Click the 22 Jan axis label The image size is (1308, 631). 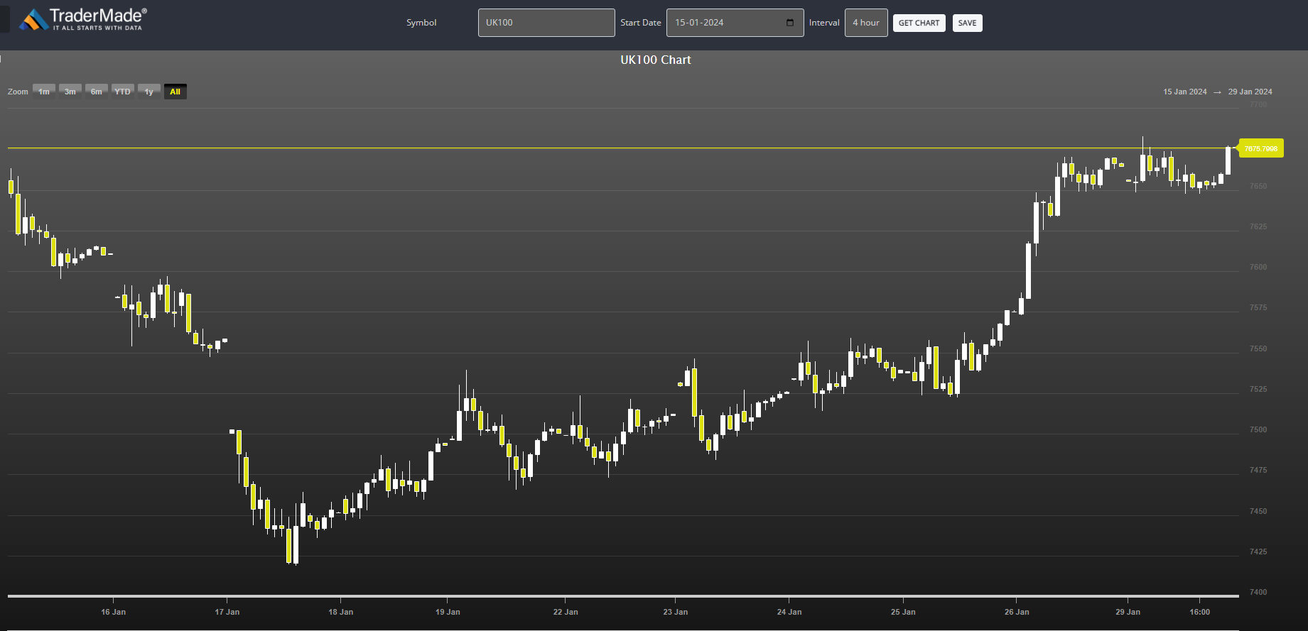[566, 612]
